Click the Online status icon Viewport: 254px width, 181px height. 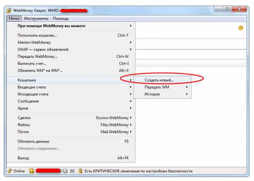pos(10,171)
